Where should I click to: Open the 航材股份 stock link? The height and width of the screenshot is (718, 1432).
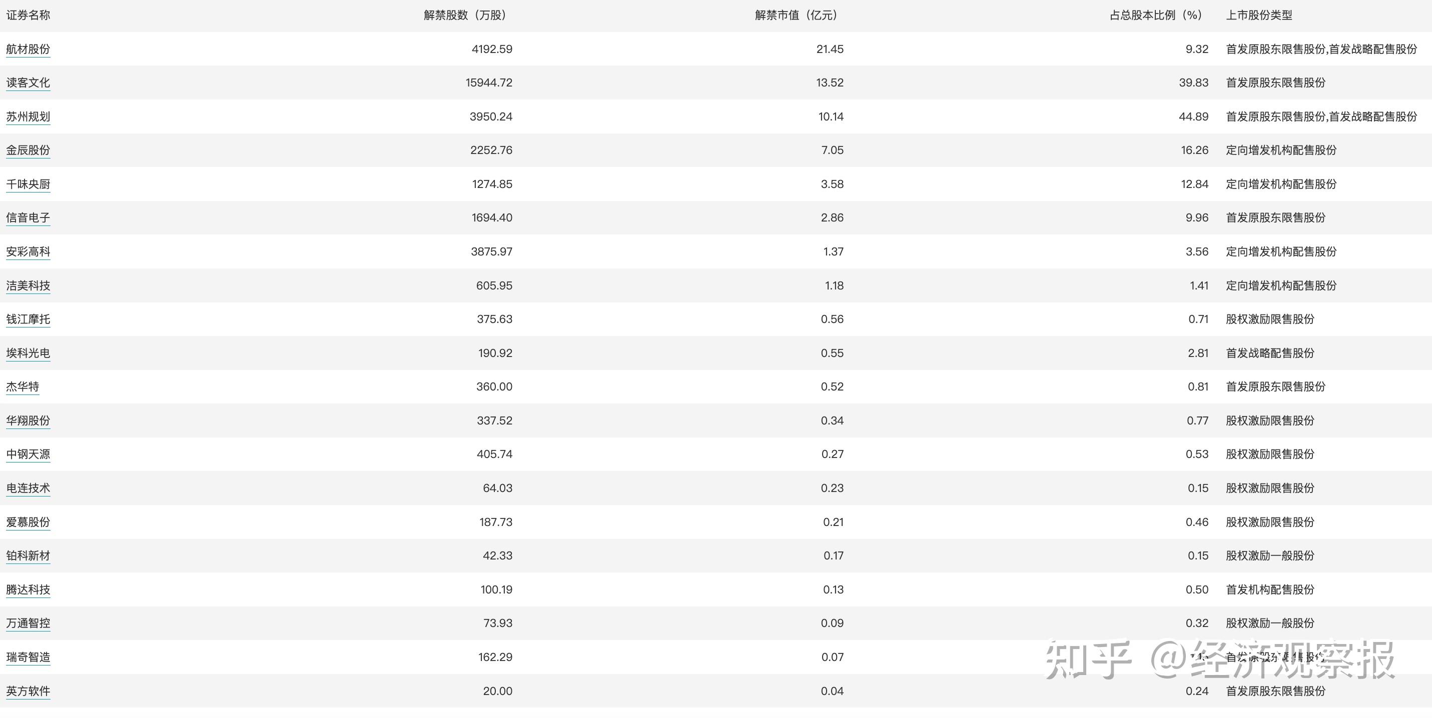coord(28,49)
